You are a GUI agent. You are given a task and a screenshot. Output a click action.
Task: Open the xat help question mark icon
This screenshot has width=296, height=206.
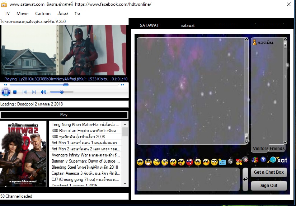pos(263,160)
